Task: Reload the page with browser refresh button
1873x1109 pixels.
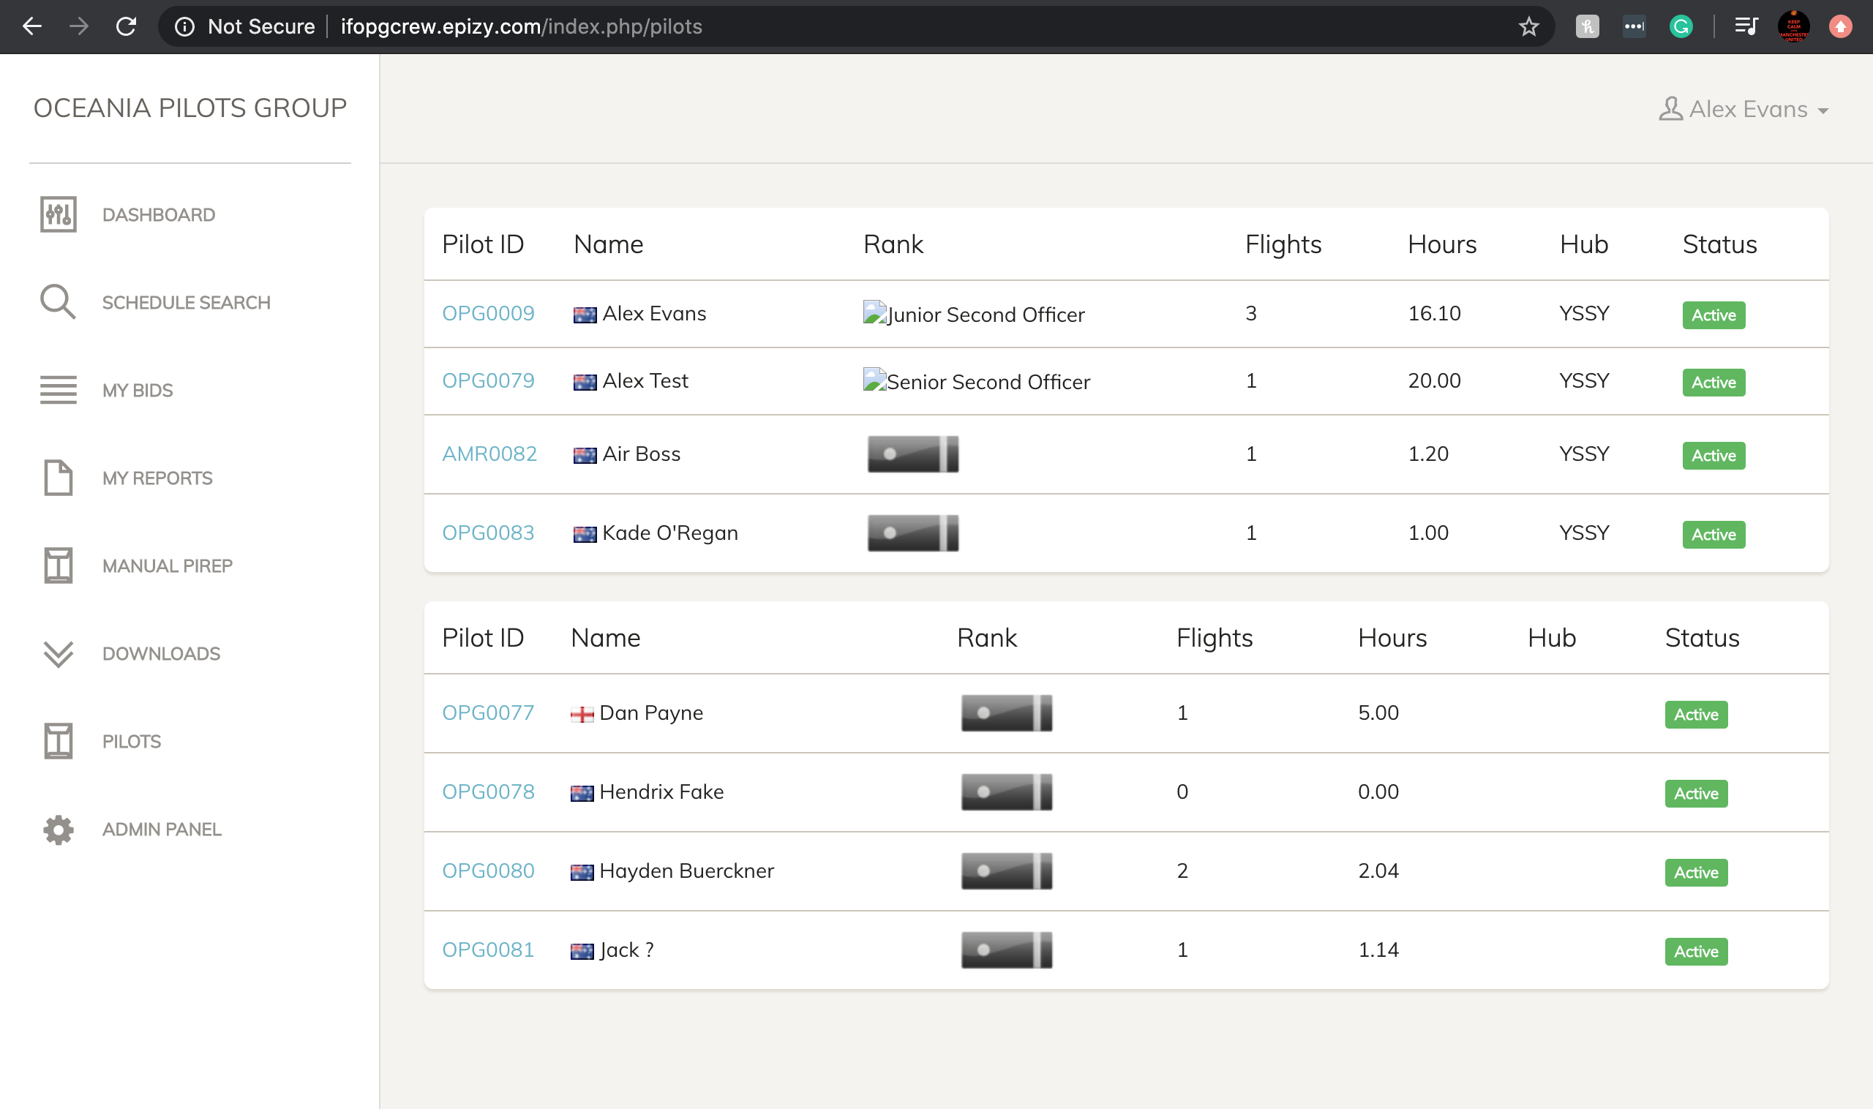Action: (126, 27)
